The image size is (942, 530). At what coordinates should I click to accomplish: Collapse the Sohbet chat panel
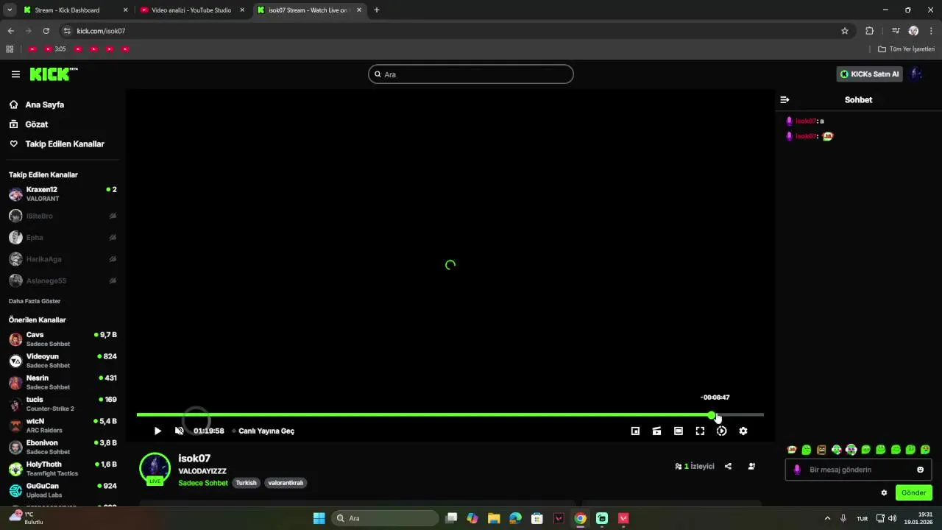[785, 99]
